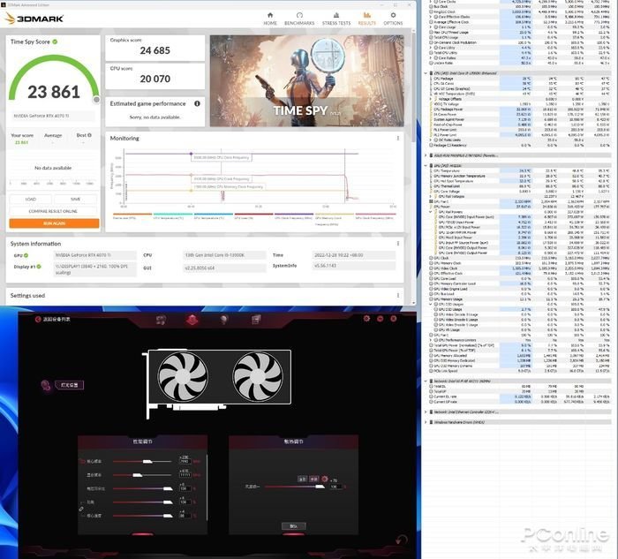This screenshot has width=618, height=559.
Task: Click the 默认 default button in cooling panel
Action: pyautogui.click(x=294, y=526)
